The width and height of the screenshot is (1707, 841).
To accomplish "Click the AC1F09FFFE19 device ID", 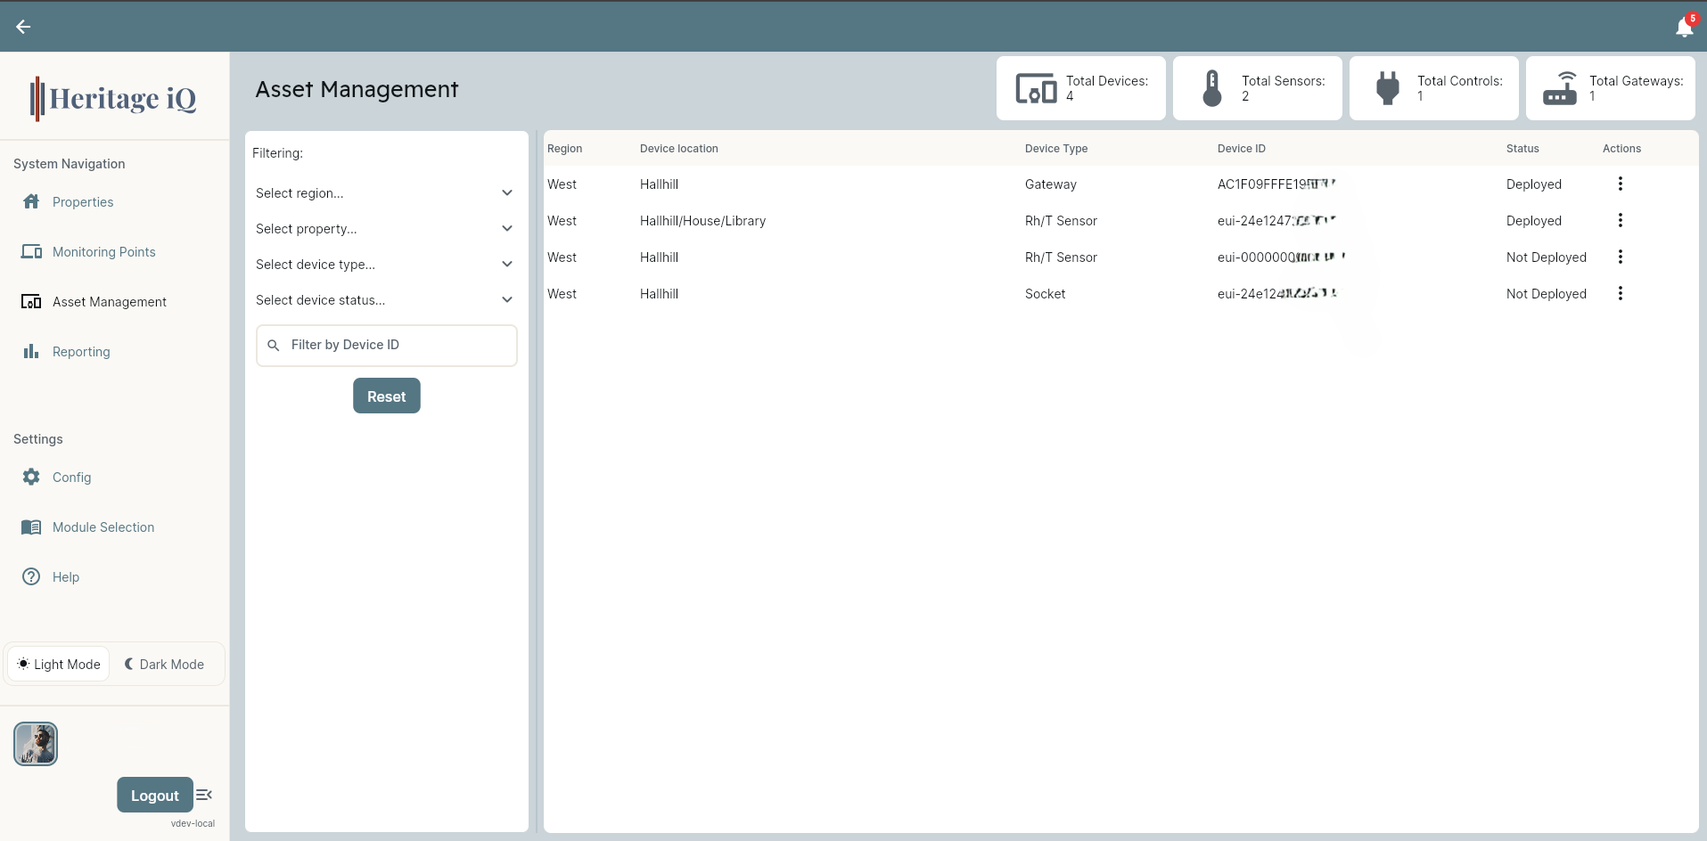I will [1276, 184].
